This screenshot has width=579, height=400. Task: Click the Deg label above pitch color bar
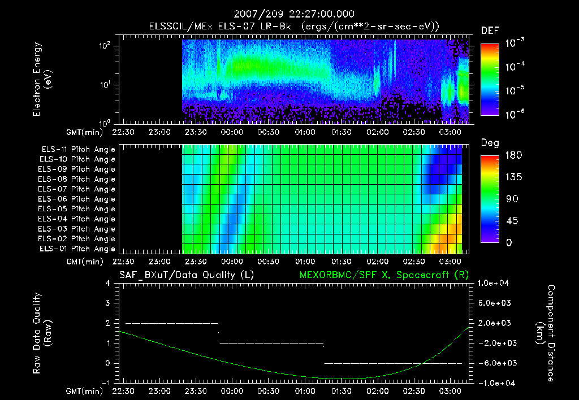point(490,143)
